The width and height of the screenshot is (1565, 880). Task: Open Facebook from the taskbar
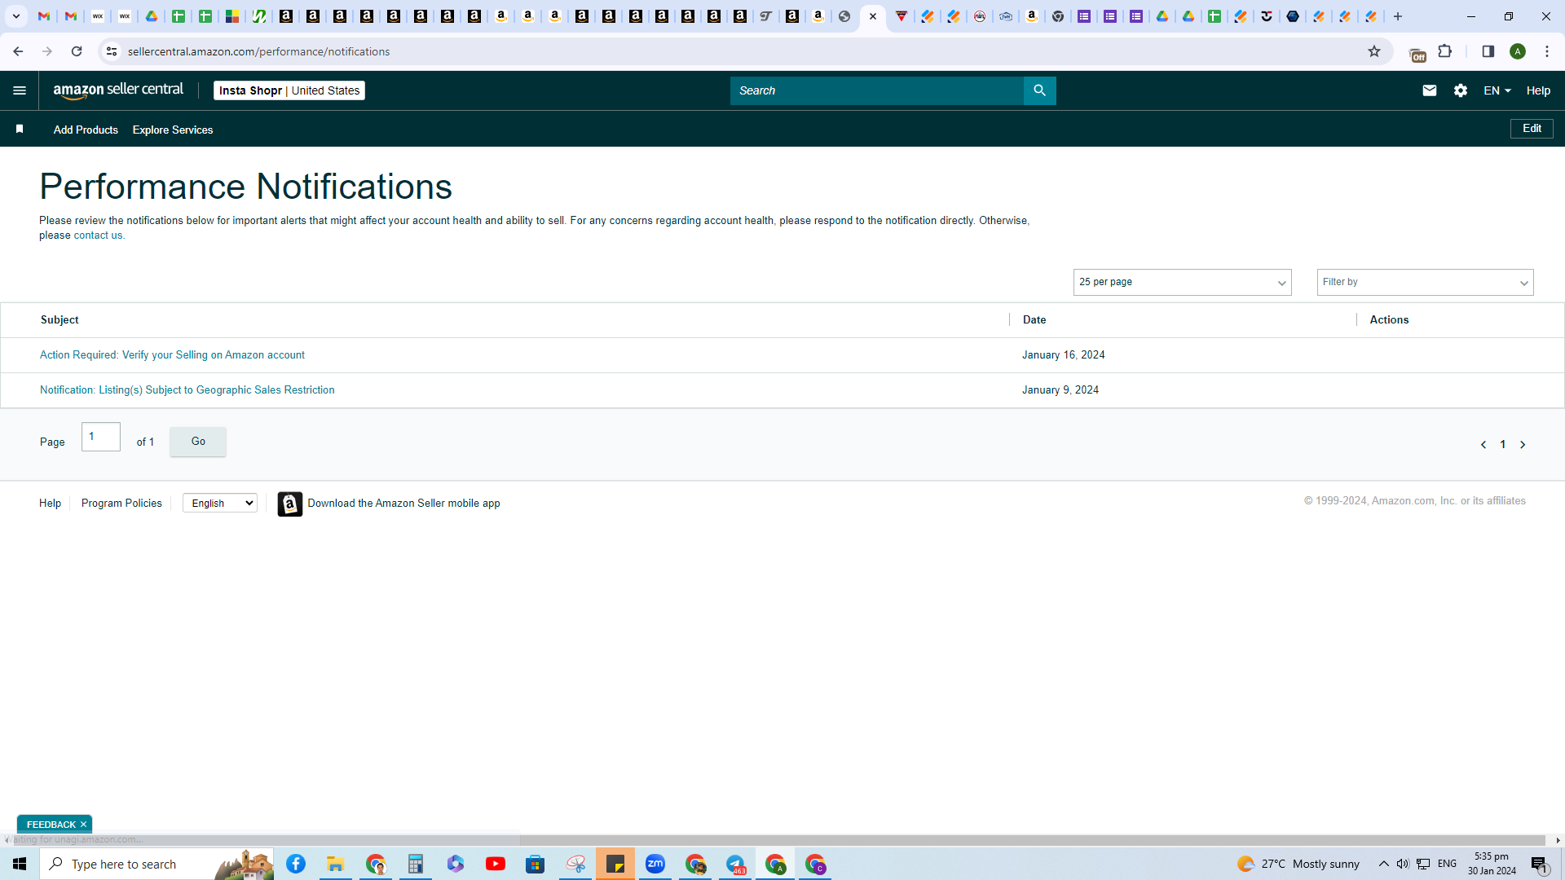(x=296, y=864)
